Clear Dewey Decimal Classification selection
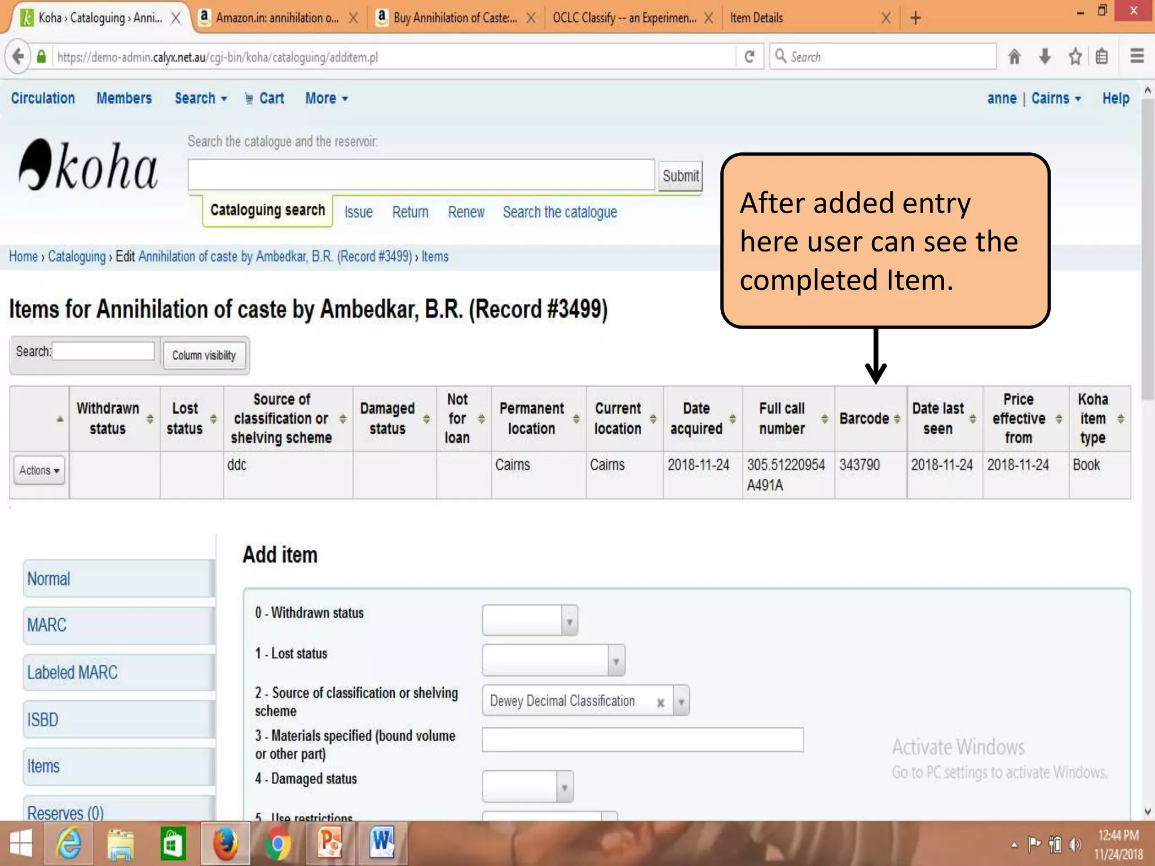Viewport: 1155px width, 866px height. tap(660, 702)
